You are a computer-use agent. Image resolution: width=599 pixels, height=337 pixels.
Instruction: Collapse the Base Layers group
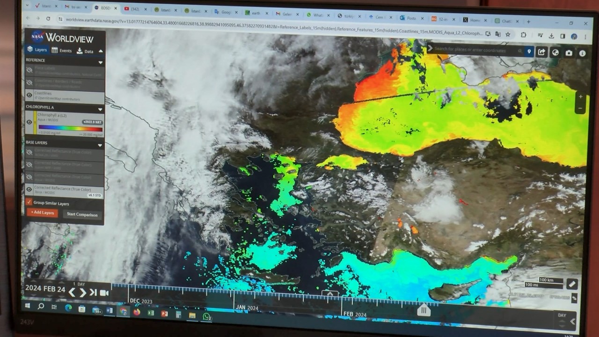pos(100,146)
